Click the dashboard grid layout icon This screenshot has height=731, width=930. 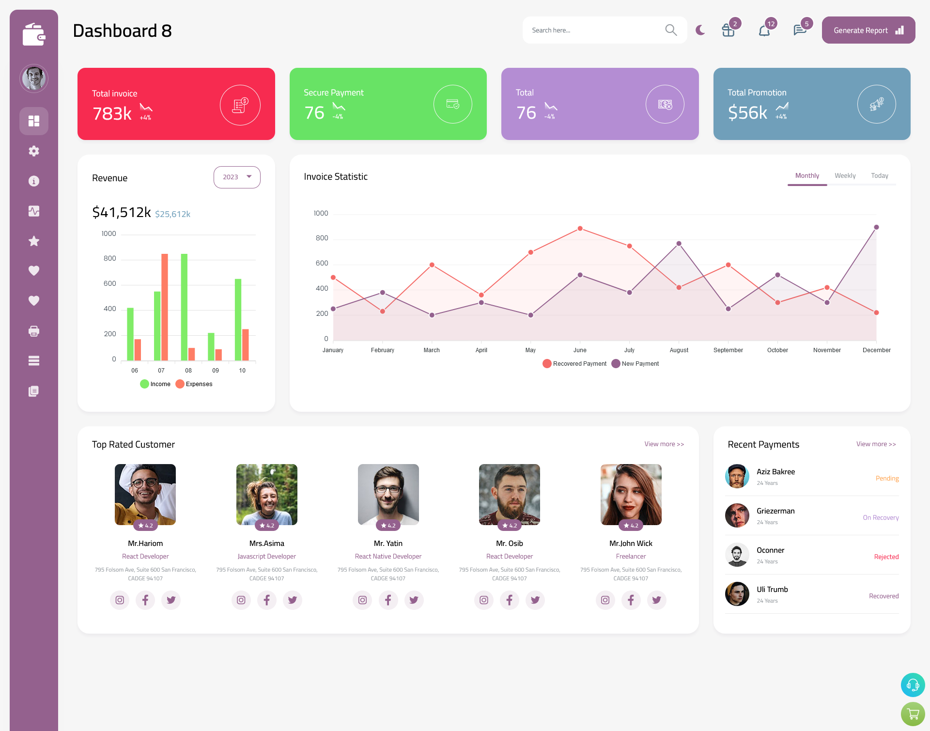click(x=33, y=121)
